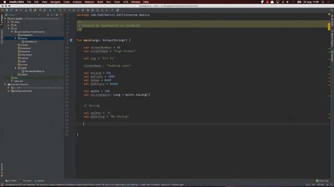Select the test folder in tree
This screenshot has height=187, width=334.
coord(15,78)
